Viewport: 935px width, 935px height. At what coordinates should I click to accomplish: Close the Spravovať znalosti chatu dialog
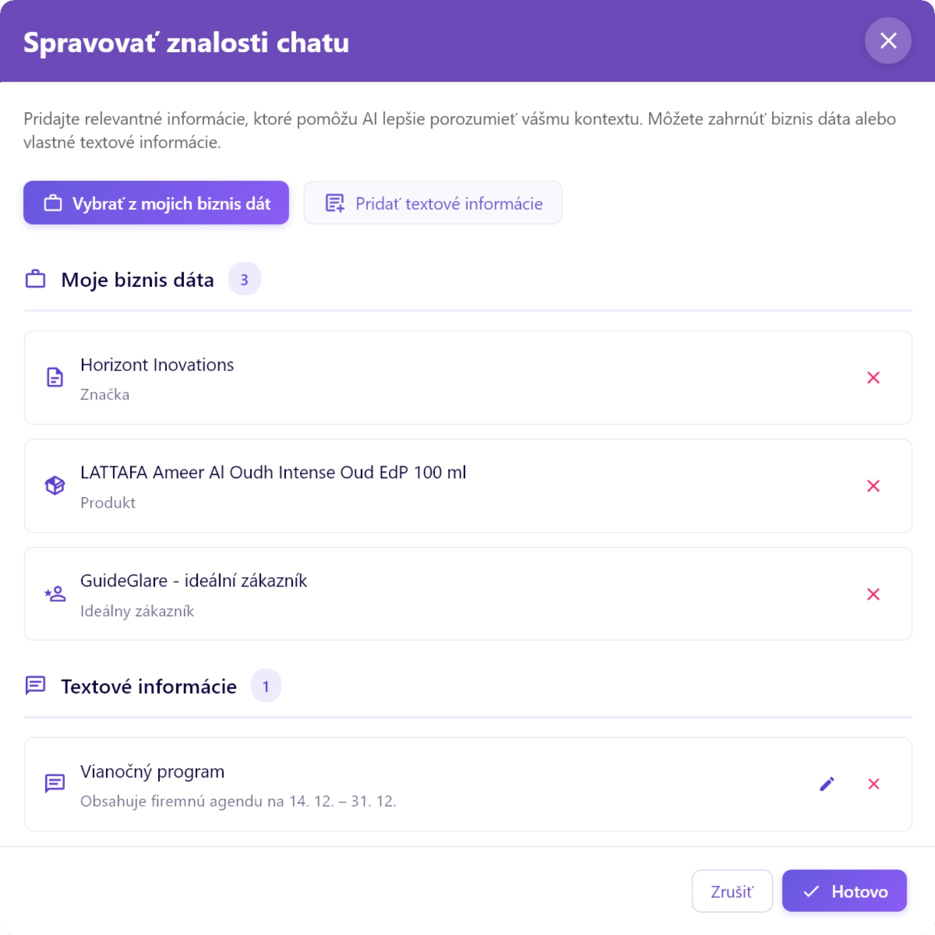pos(888,42)
